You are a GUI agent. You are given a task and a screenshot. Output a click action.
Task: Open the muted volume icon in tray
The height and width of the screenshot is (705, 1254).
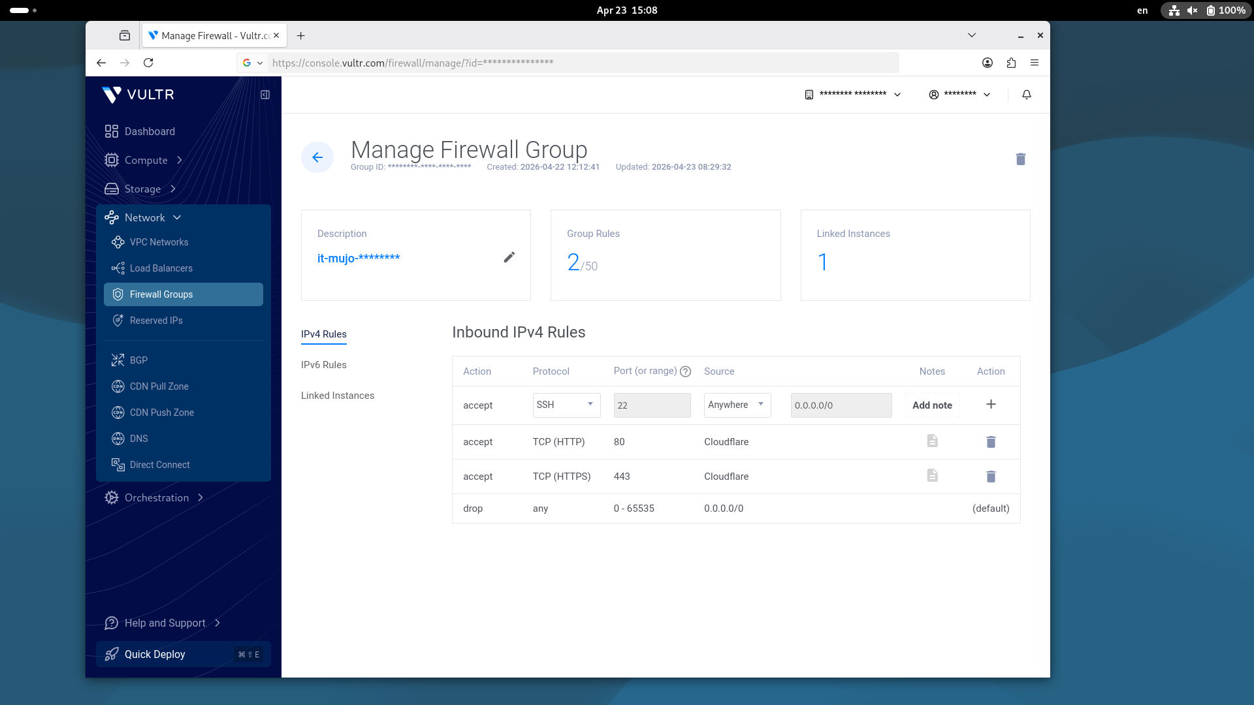[x=1192, y=10]
